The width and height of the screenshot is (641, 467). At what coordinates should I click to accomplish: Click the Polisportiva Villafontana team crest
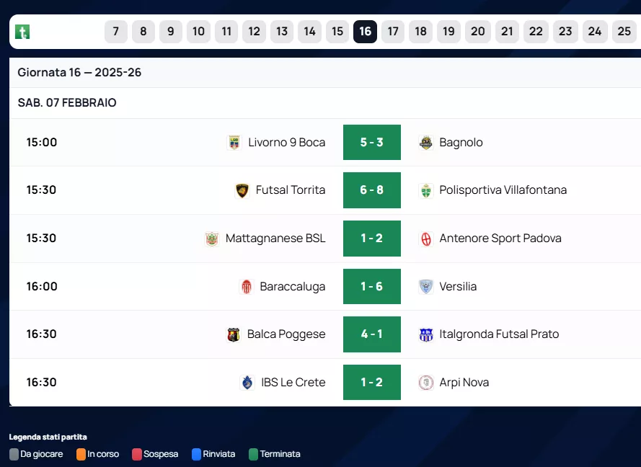(426, 190)
